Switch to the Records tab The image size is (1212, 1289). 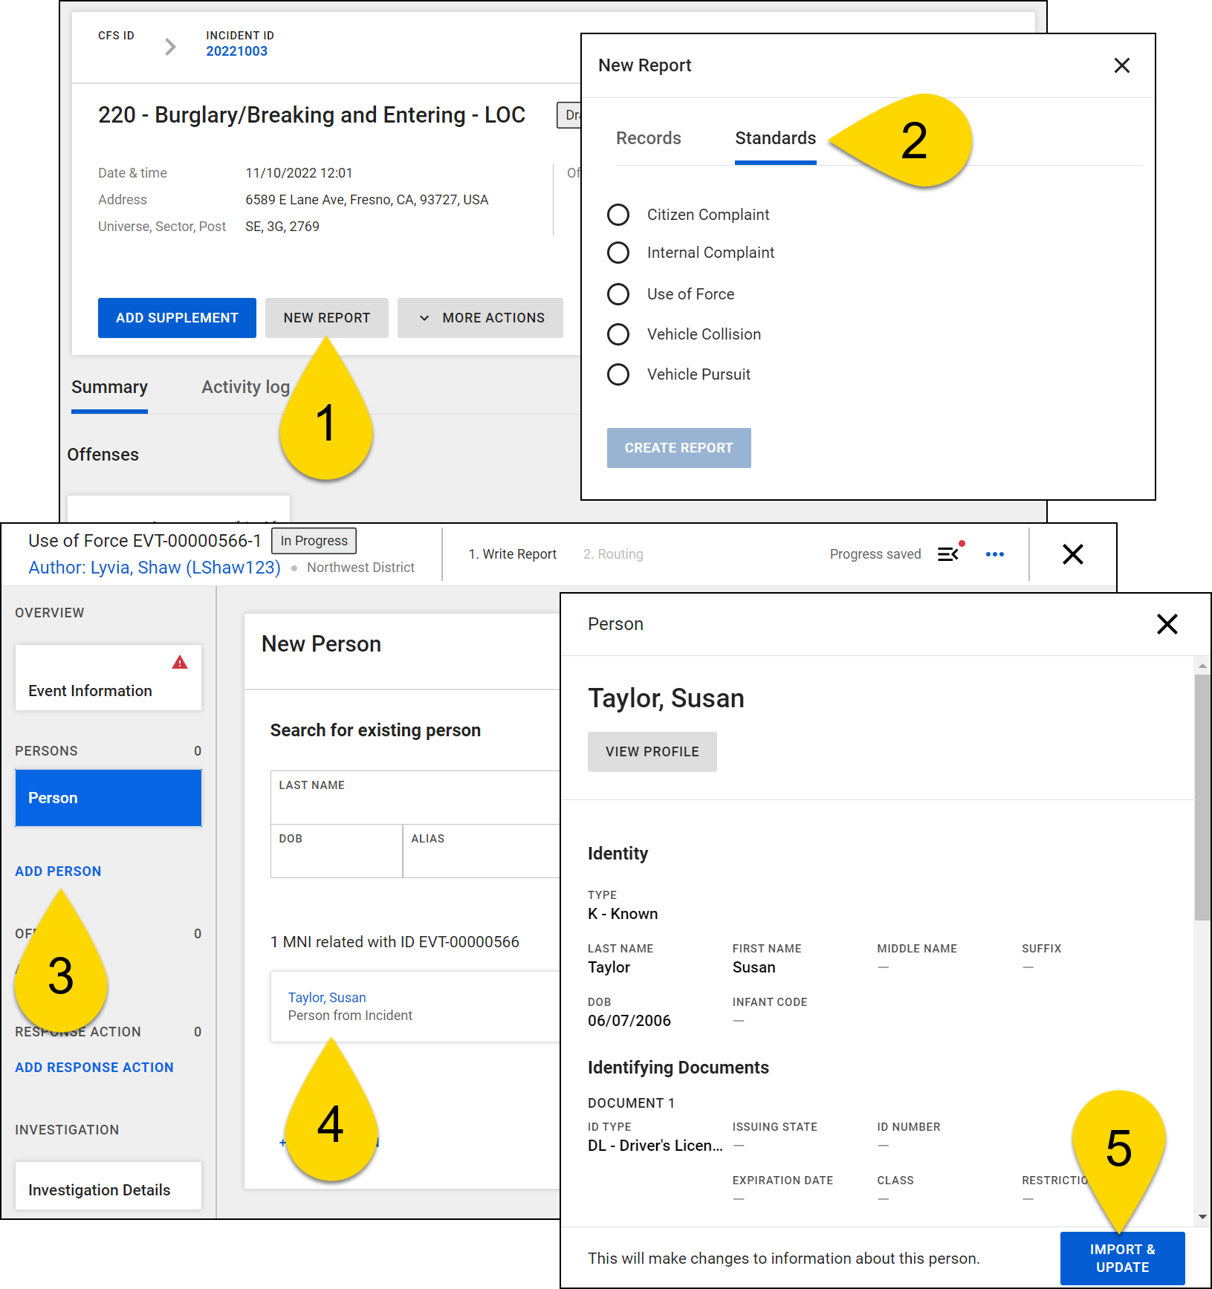(648, 138)
